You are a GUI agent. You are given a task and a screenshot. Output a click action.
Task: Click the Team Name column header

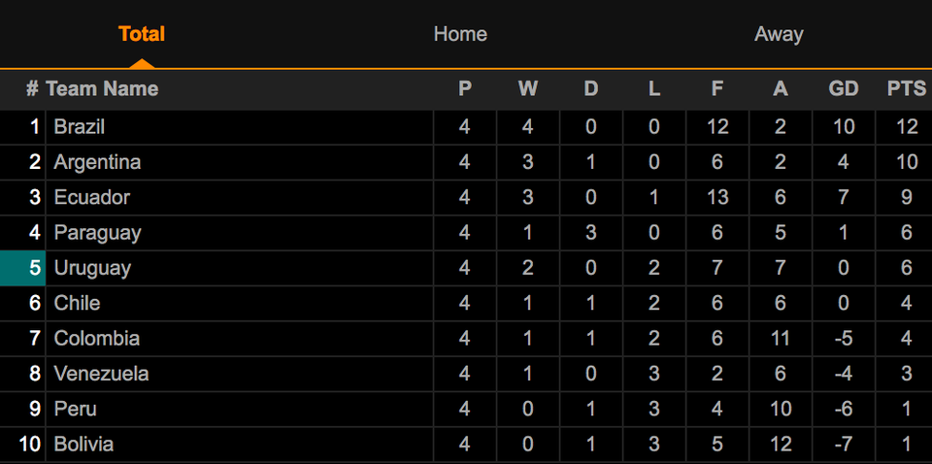pos(102,89)
